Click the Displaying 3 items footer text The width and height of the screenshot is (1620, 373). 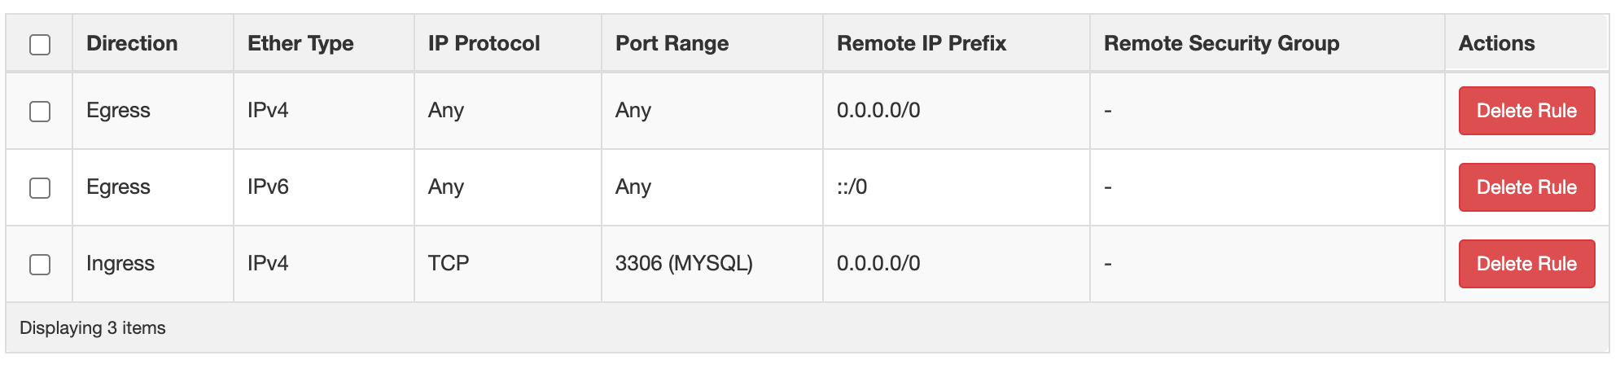93,328
